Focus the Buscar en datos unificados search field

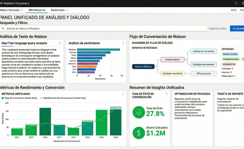(x=103, y=29)
